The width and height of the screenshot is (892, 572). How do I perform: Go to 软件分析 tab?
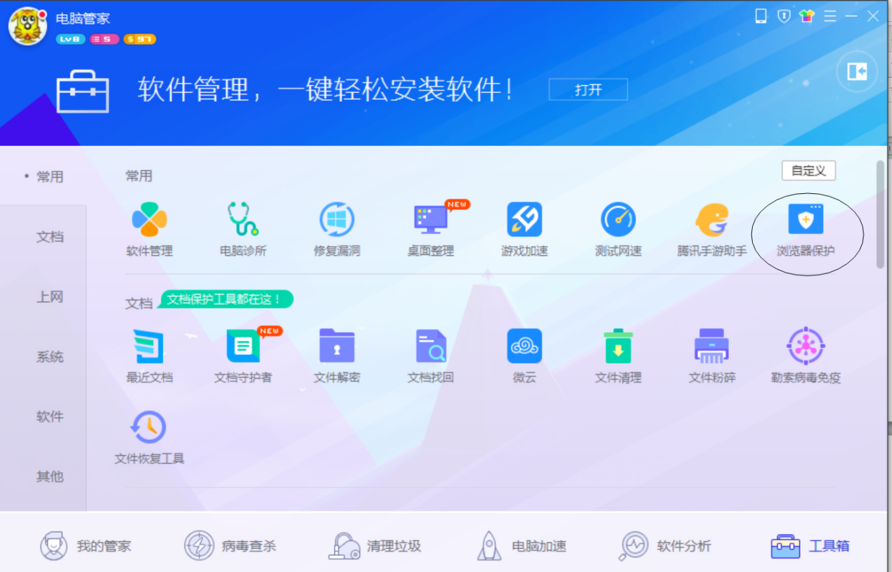point(665,545)
